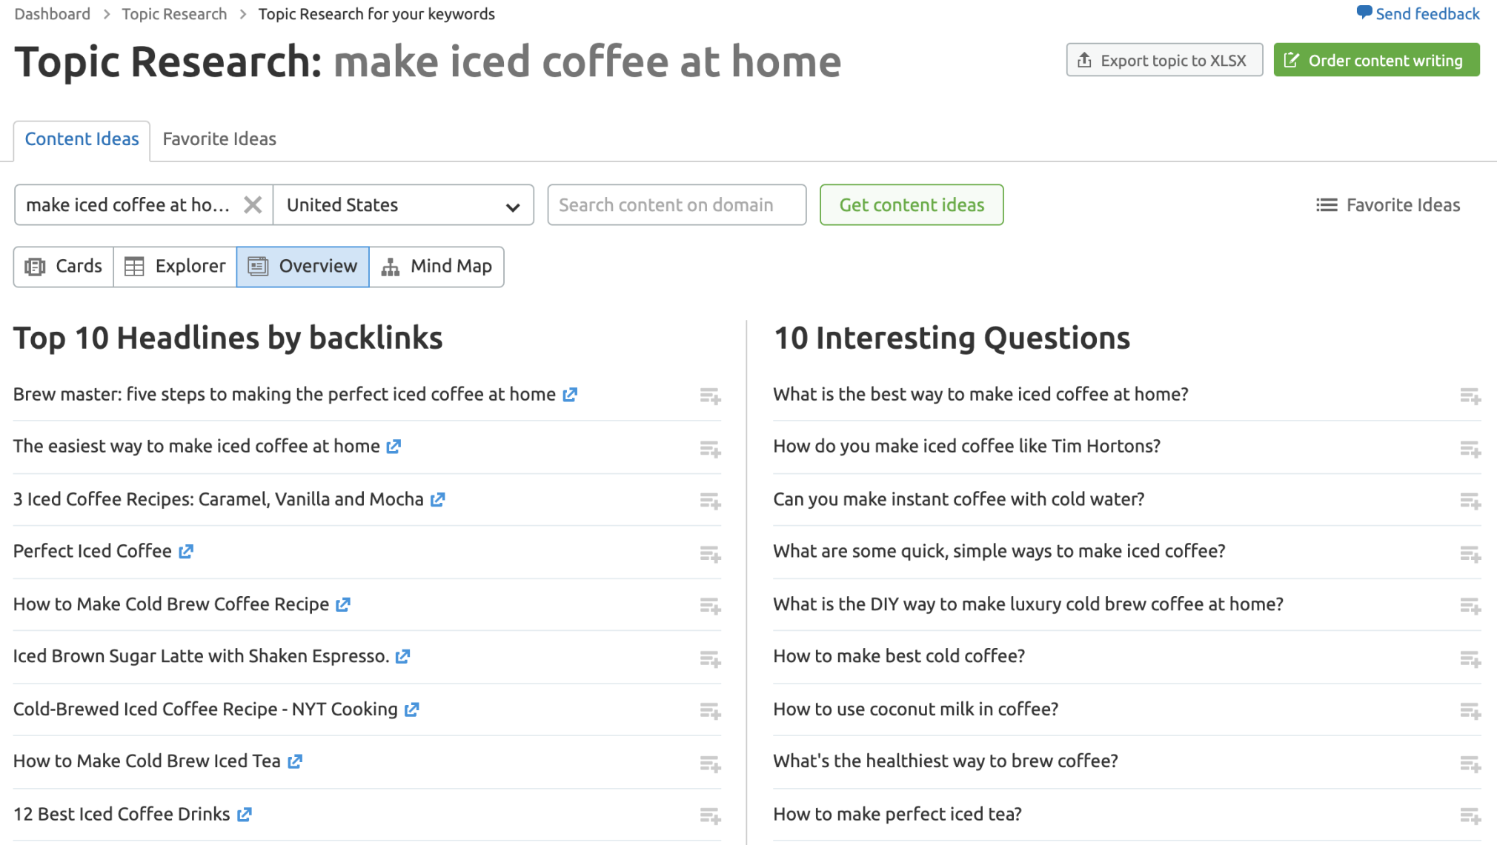Click the Export topic to XLSX icon
This screenshot has width=1497, height=845.
(1085, 60)
